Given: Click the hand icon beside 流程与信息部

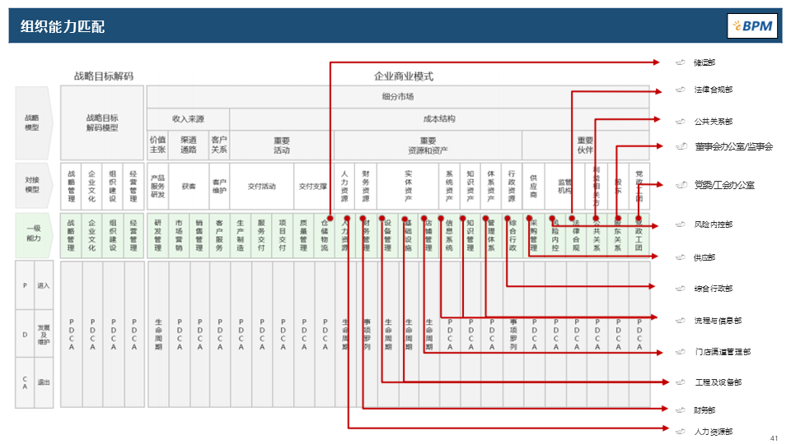Looking at the screenshot, I should click(681, 320).
